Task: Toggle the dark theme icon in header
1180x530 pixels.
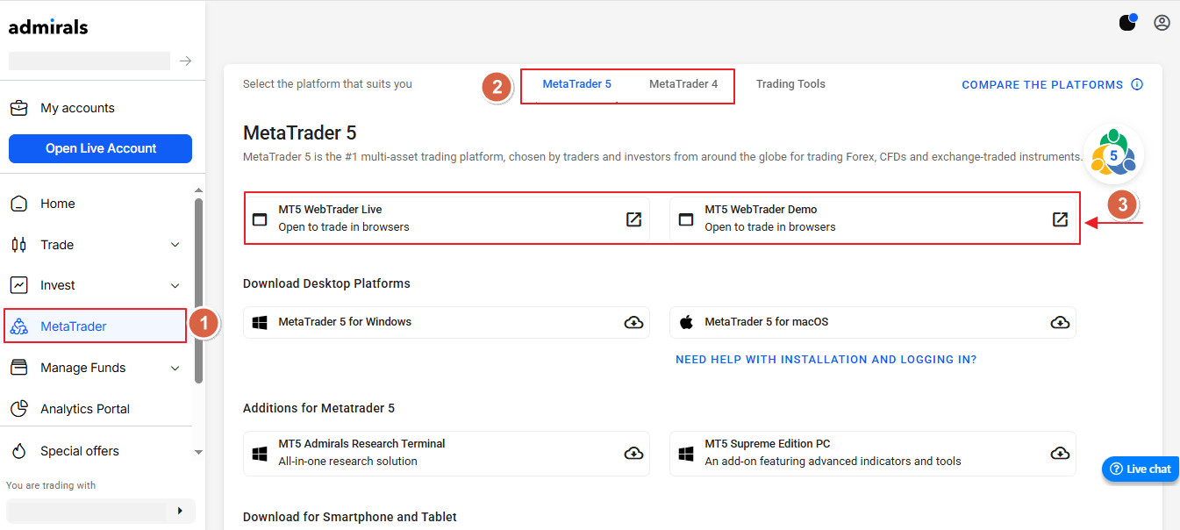Action: pyautogui.click(x=1127, y=23)
